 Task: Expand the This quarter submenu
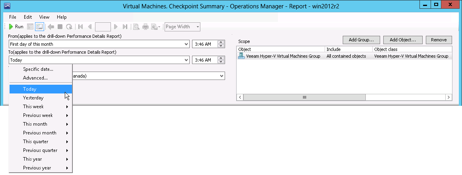[41, 142]
